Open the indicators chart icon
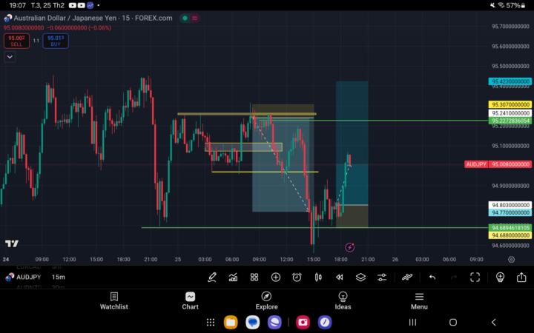Screen dimensions: 534x333 click(234, 277)
